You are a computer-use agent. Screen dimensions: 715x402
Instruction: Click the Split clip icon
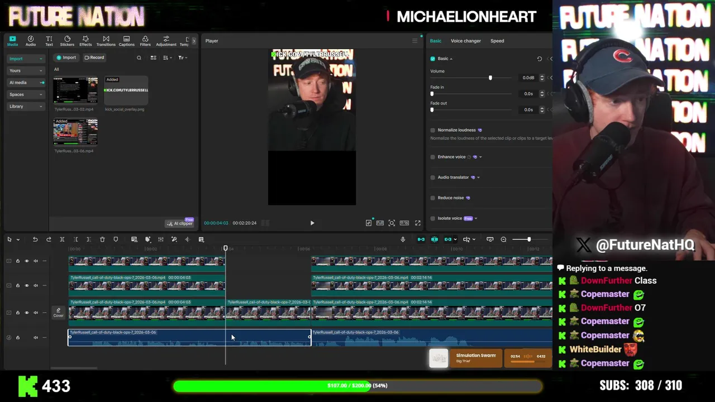click(x=62, y=240)
